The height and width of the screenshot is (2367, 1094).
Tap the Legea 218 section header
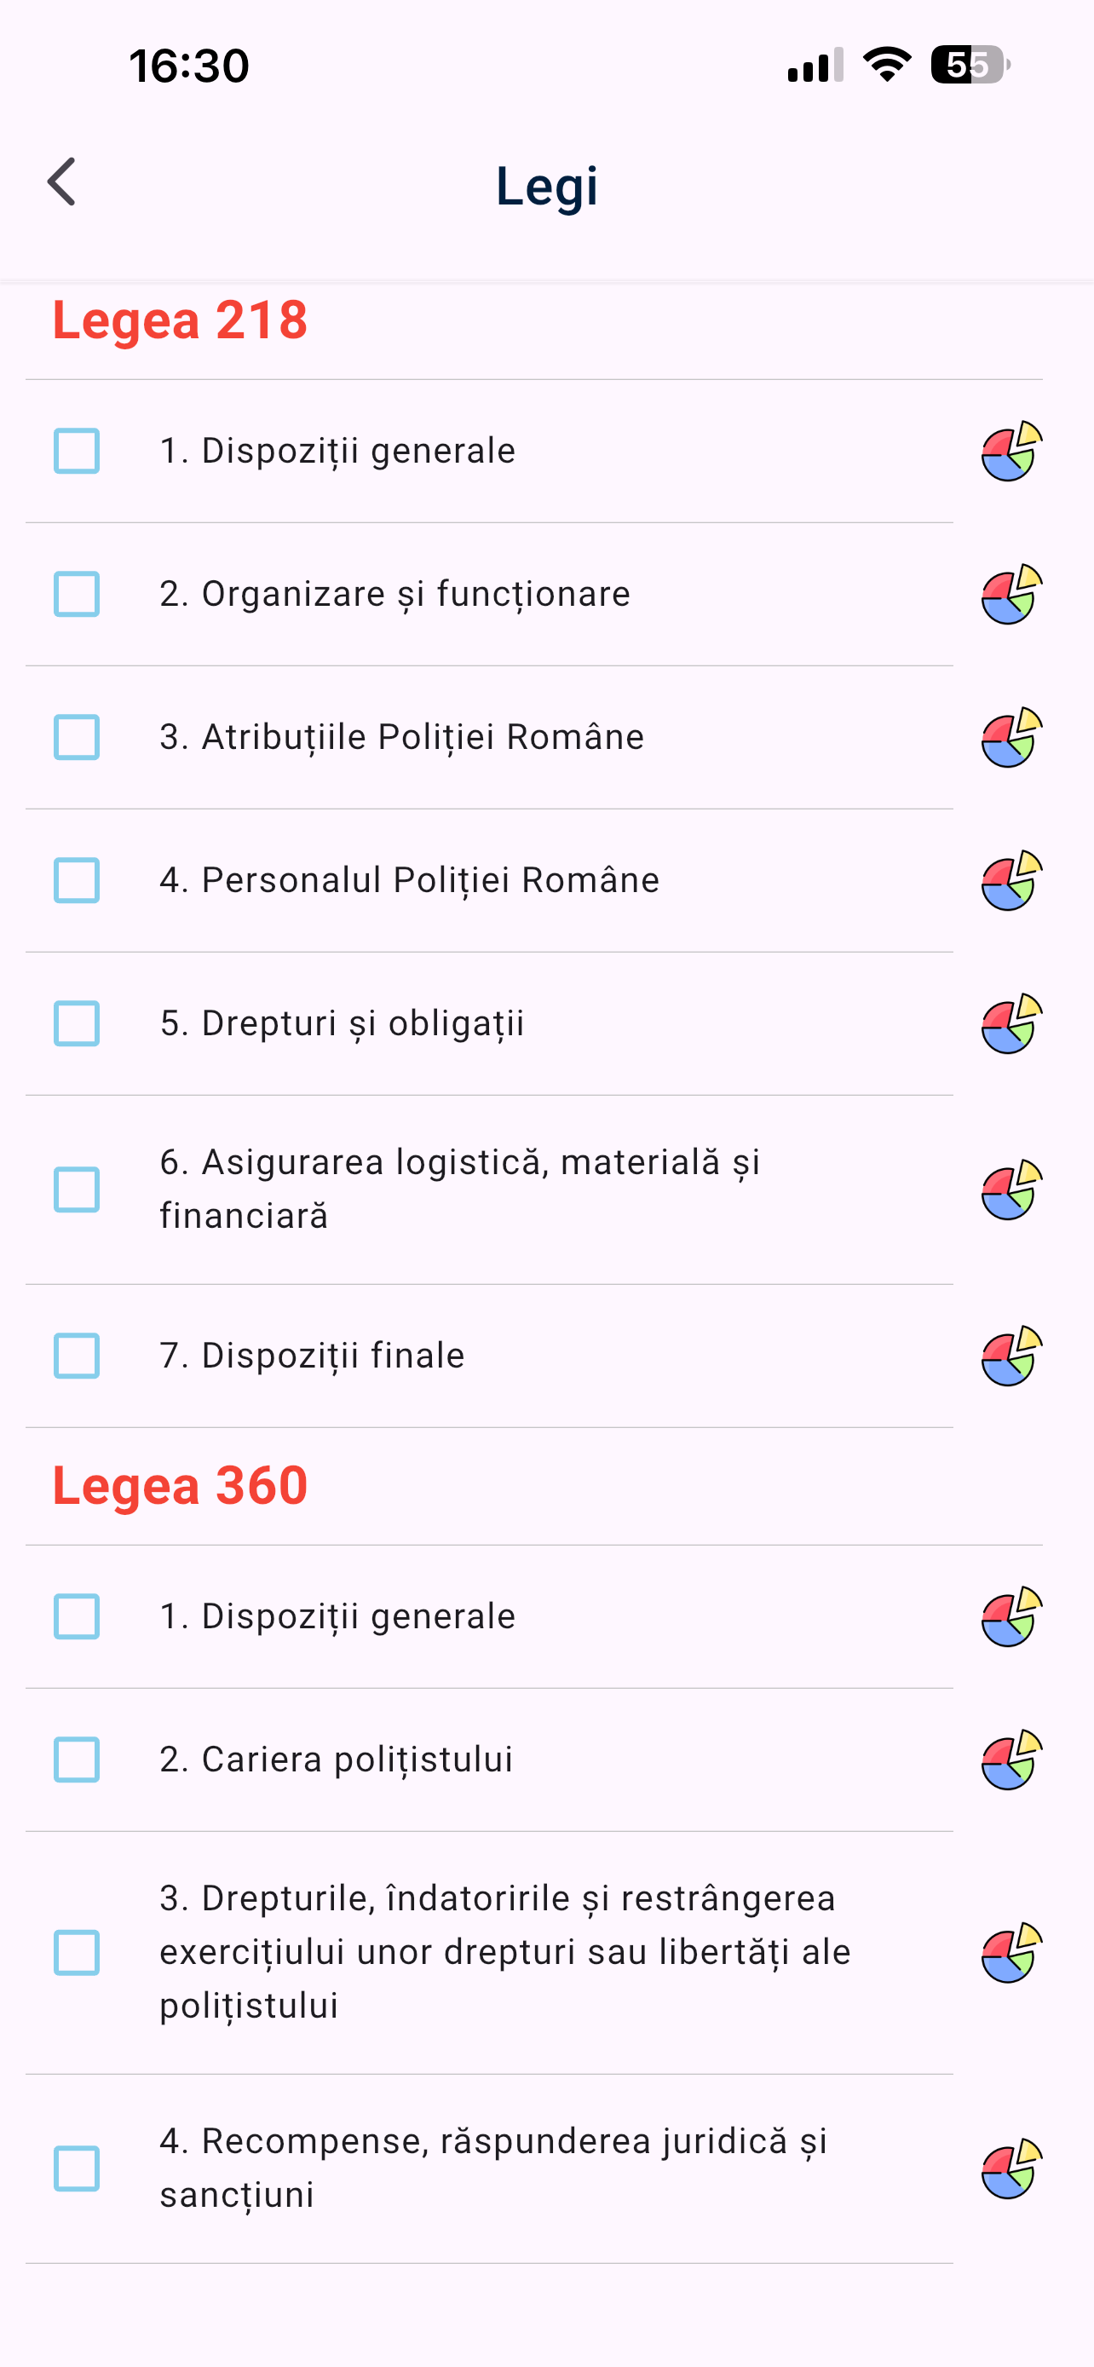click(x=180, y=320)
